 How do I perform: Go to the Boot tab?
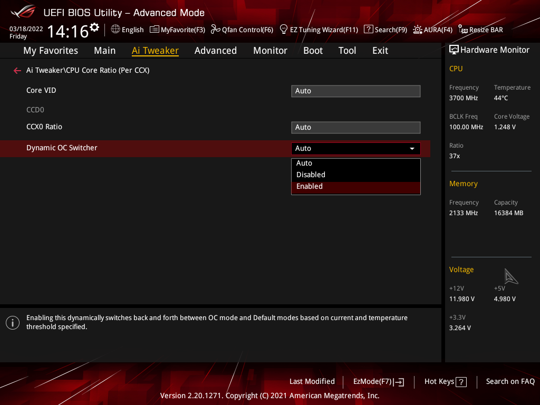(313, 51)
